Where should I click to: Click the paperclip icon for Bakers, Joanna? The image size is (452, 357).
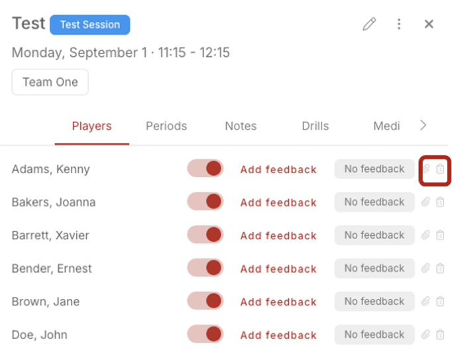tap(426, 202)
